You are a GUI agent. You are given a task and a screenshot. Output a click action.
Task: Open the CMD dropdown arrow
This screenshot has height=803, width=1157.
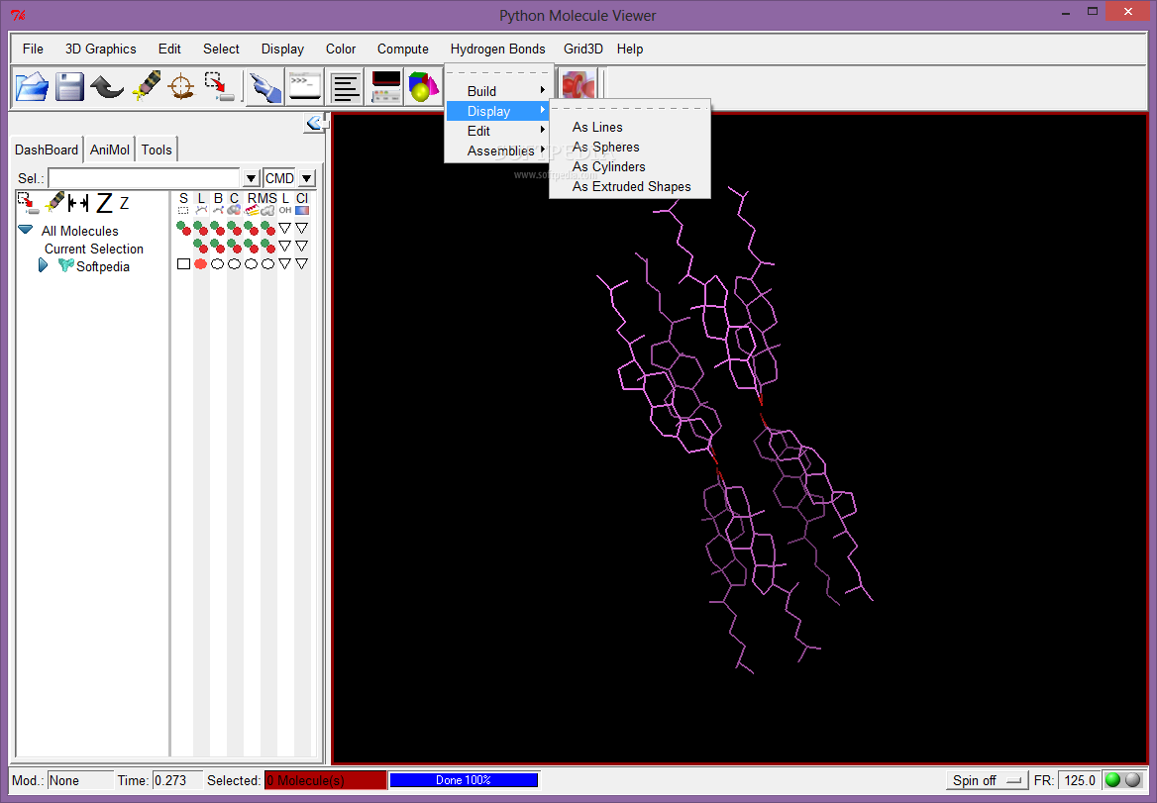[307, 178]
